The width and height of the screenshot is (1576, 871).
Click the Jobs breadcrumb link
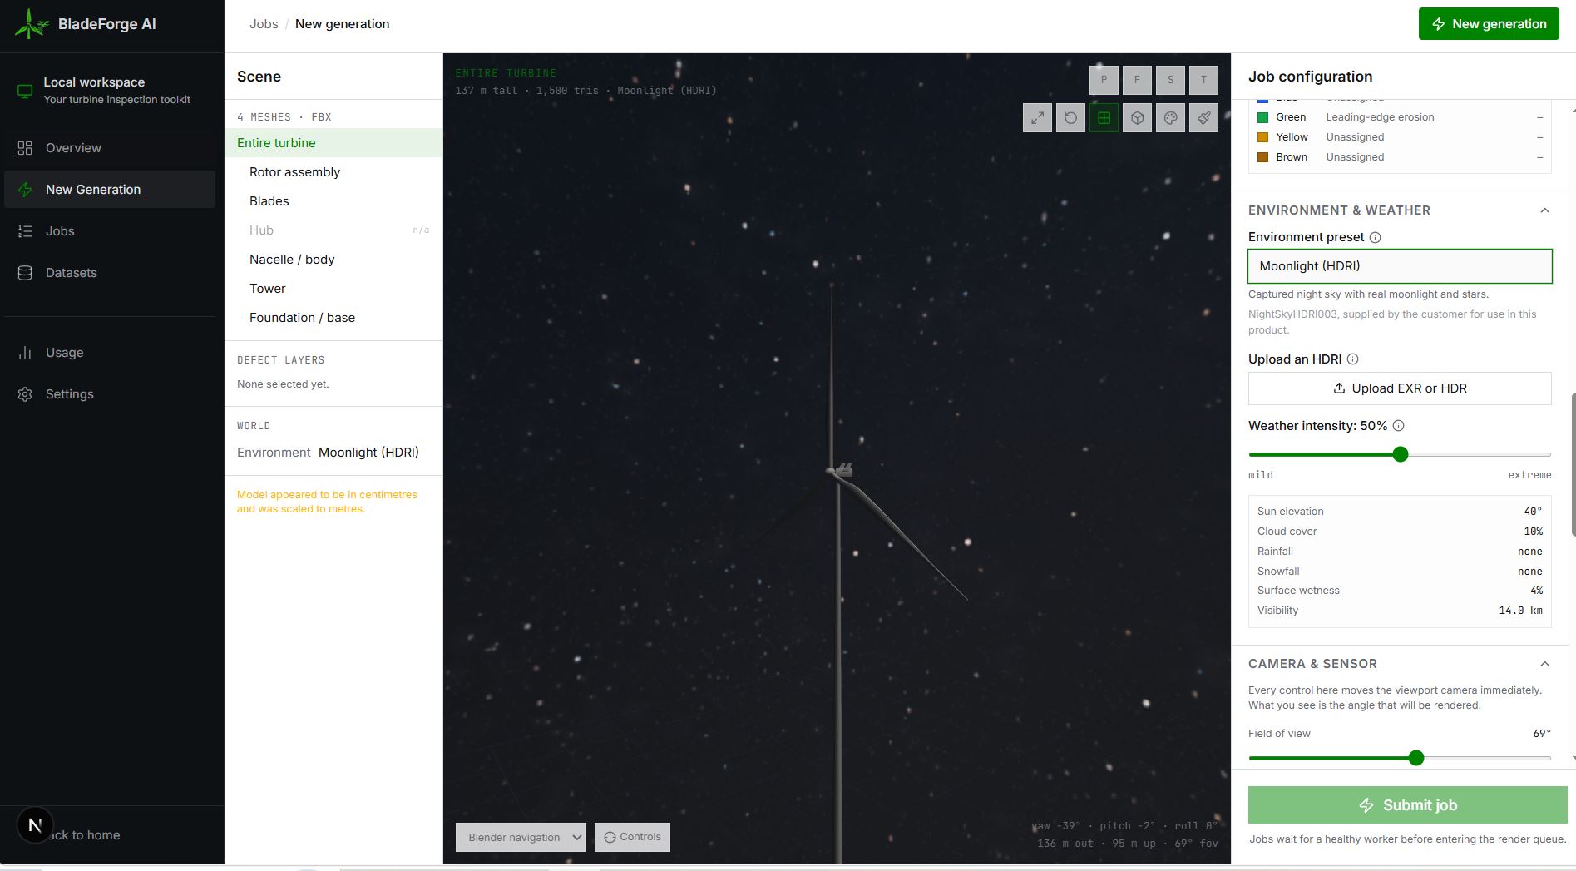[264, 24]
